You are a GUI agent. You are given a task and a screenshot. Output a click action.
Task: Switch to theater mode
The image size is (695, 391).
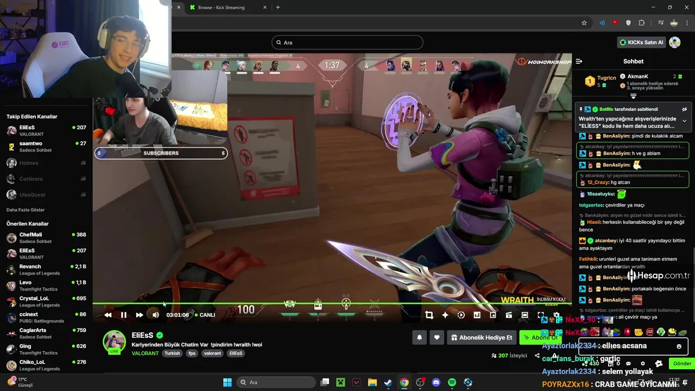[525, 315]
